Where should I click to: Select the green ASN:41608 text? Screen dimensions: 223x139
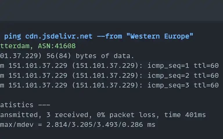[x=57, y=46]
